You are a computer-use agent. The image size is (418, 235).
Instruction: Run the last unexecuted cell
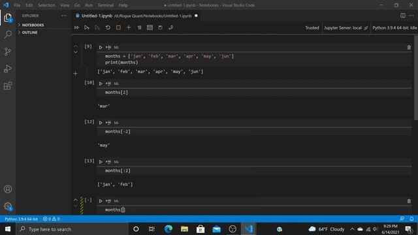click(101, 201)
